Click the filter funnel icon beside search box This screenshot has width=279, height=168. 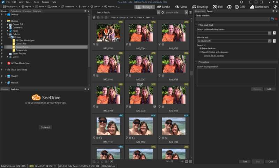tap(190, 12)
